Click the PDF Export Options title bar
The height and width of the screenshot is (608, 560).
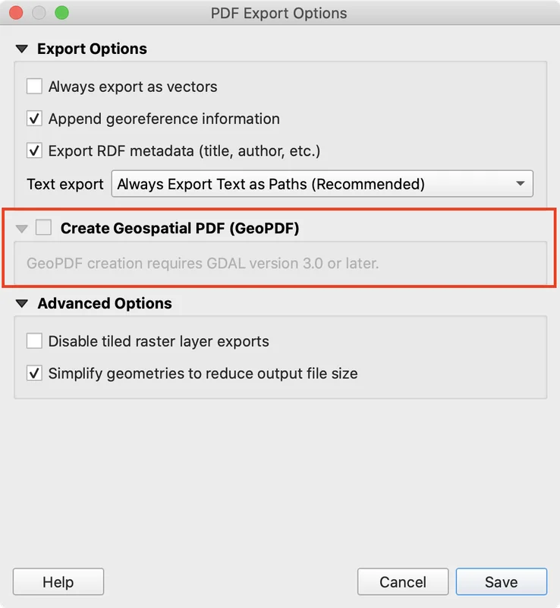pyautogui.click(x=279, y=14)
